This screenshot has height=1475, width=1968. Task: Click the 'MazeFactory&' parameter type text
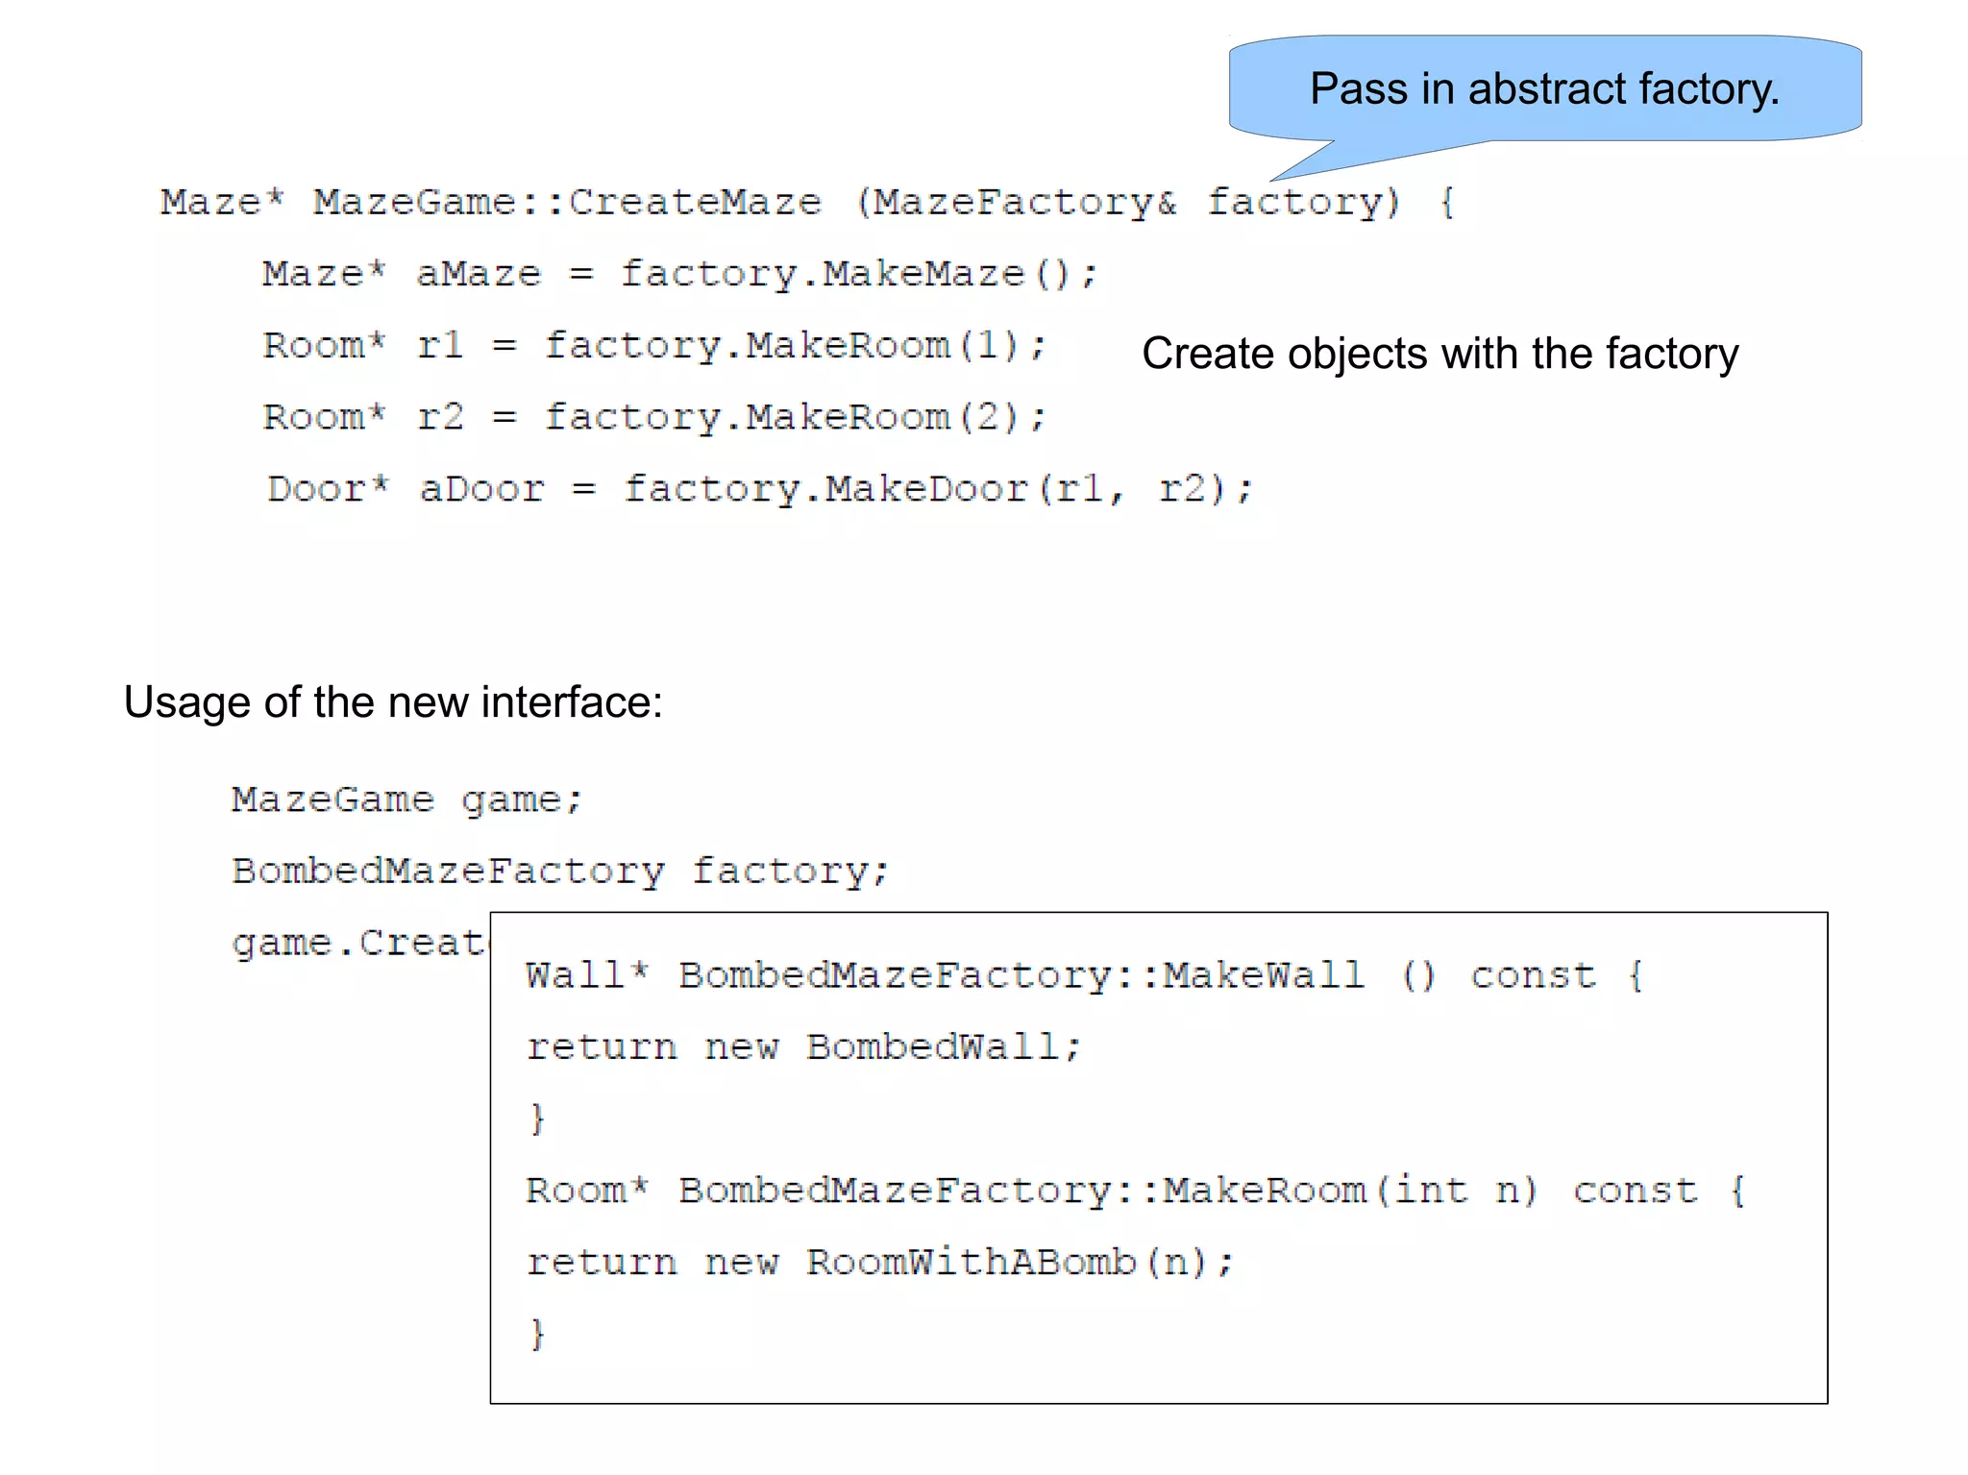click(1022, 203)
